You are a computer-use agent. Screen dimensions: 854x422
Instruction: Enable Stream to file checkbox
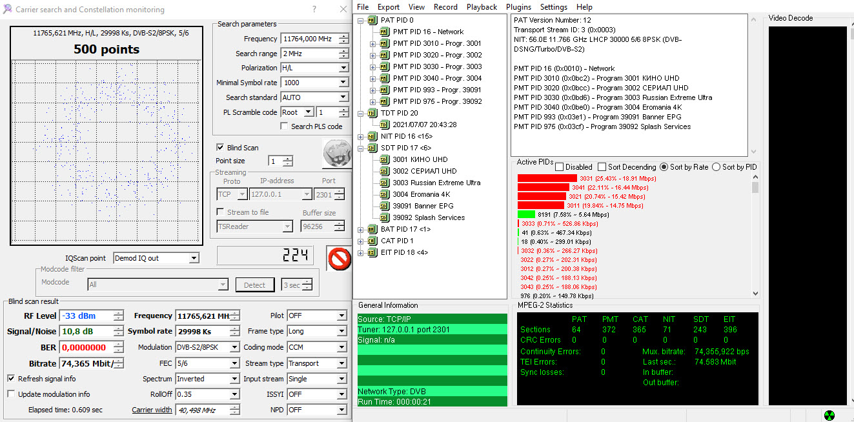[220, 212]
